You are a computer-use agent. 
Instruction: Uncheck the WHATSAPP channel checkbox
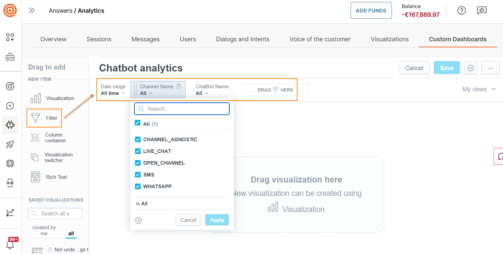[138, 186]
